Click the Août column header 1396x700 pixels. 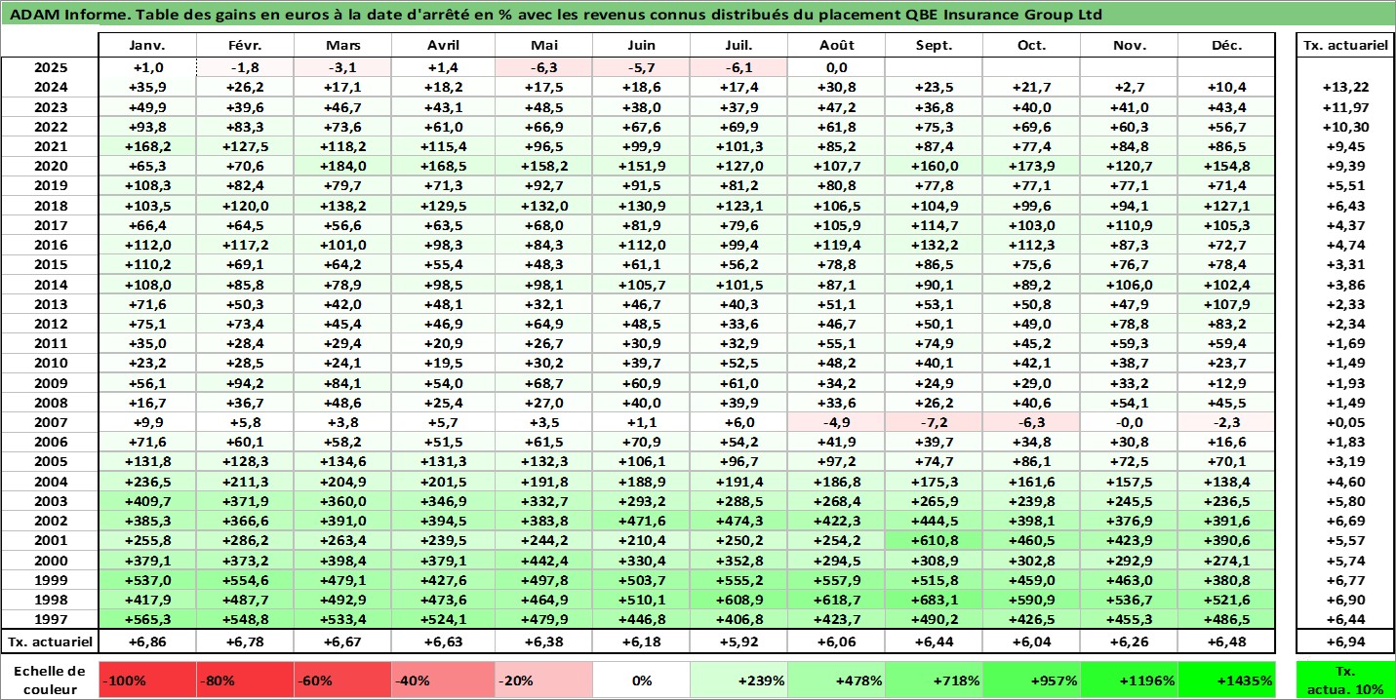836,46
